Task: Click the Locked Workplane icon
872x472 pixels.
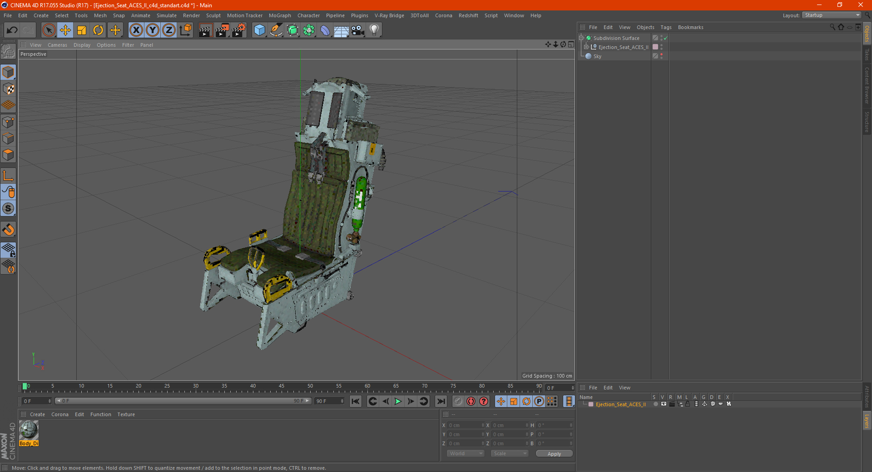Action: point(8,250)
